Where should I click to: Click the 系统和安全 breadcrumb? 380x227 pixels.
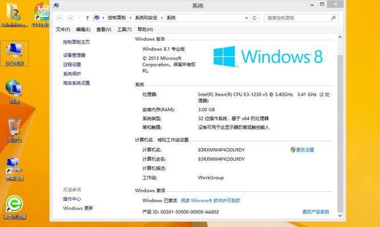146,18
